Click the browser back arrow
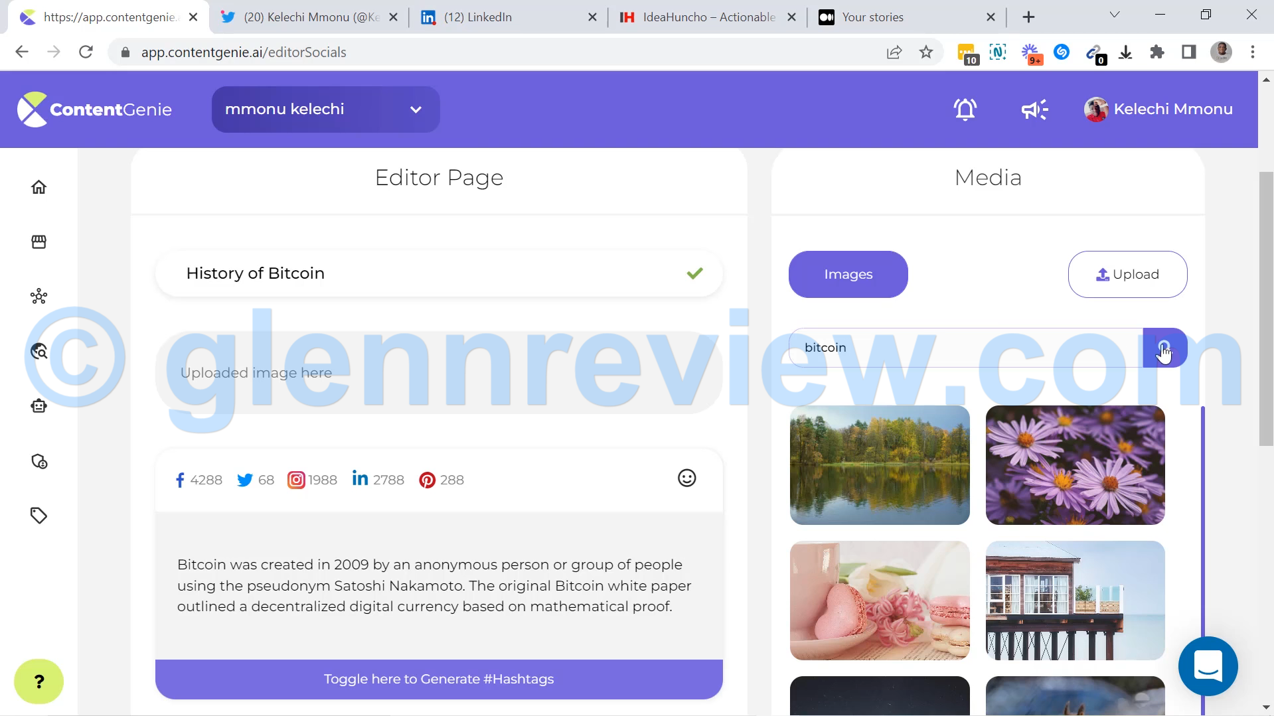 pos(22,52)
